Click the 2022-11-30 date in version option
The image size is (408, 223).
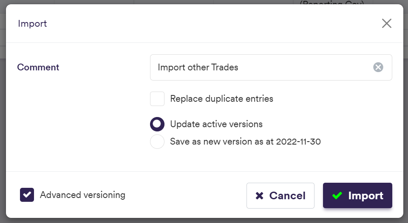coord(298,142)
